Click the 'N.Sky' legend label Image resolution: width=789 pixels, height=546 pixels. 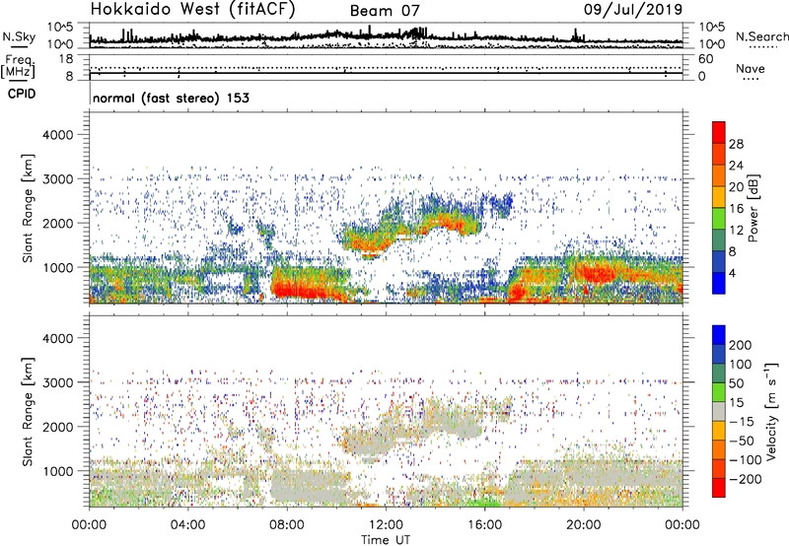19,36
